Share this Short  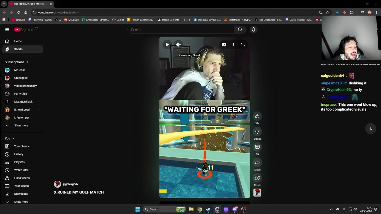(257, 163)
